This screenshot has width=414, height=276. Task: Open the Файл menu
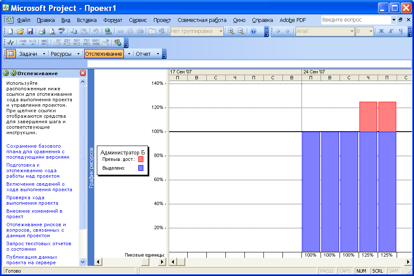(24, 20)
